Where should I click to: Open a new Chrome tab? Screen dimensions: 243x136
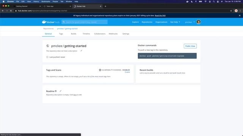click(106, 6)
